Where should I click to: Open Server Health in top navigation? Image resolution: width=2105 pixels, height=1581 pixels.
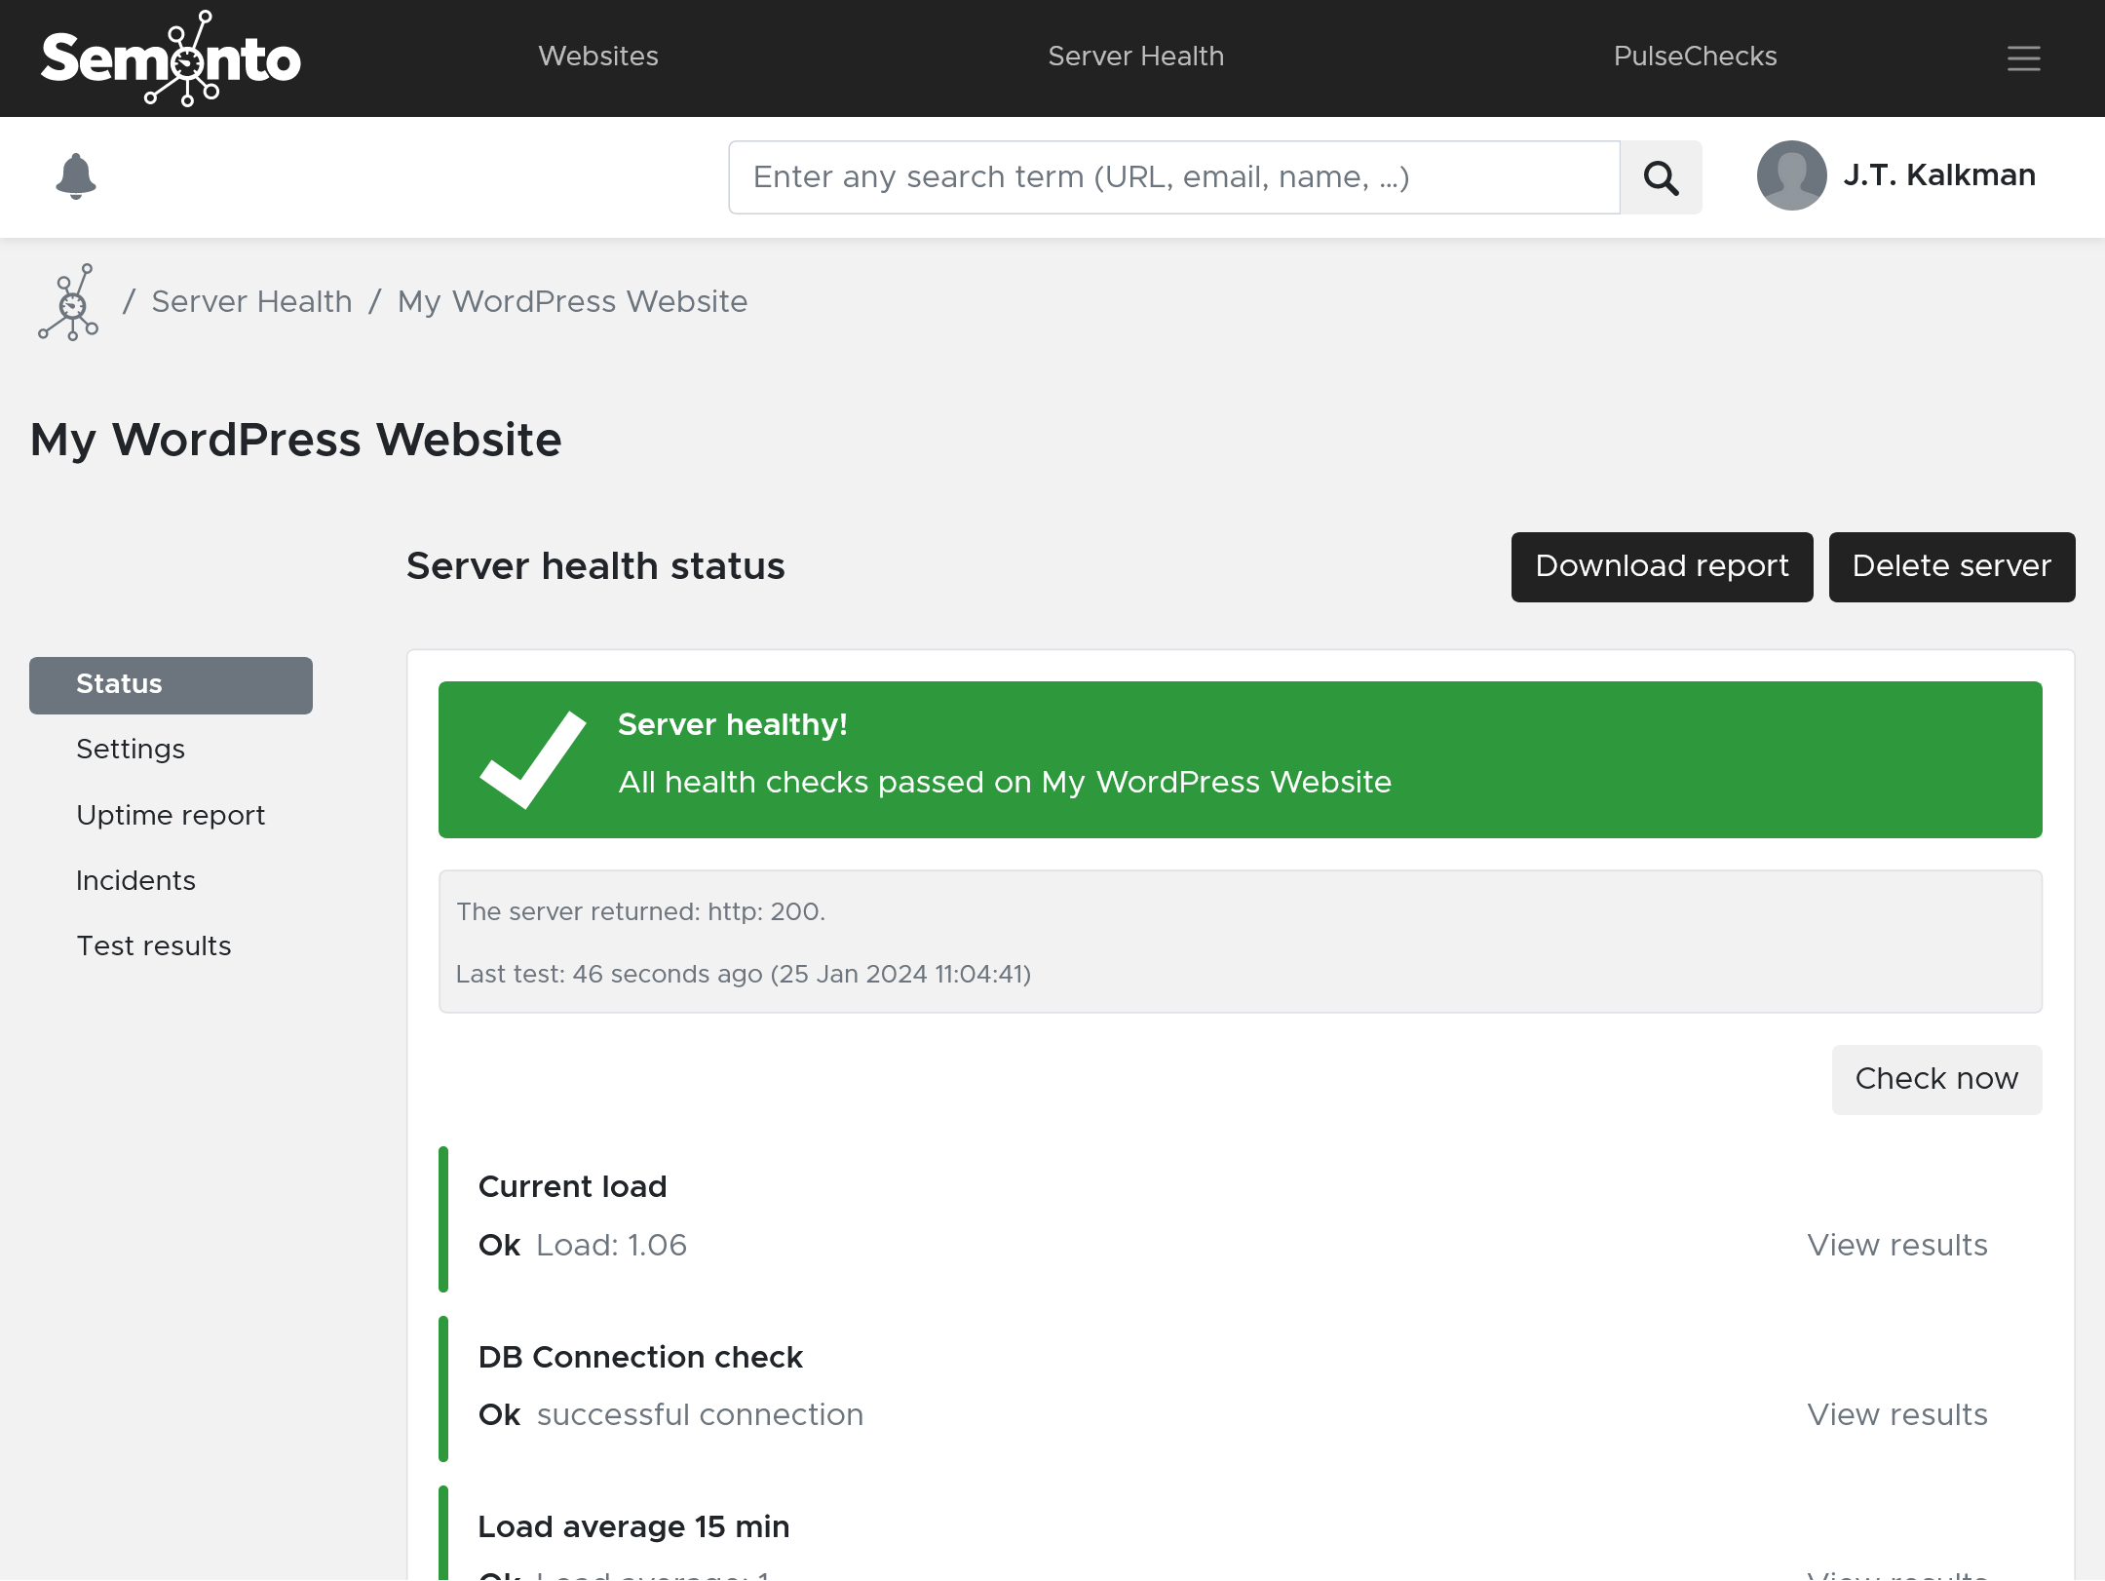pyautogui.click(x=1135, y=57)
